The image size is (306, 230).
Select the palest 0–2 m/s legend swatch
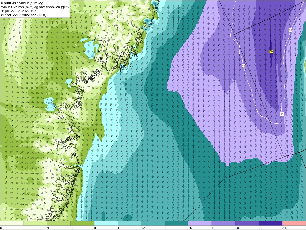(x=12, y=223)
